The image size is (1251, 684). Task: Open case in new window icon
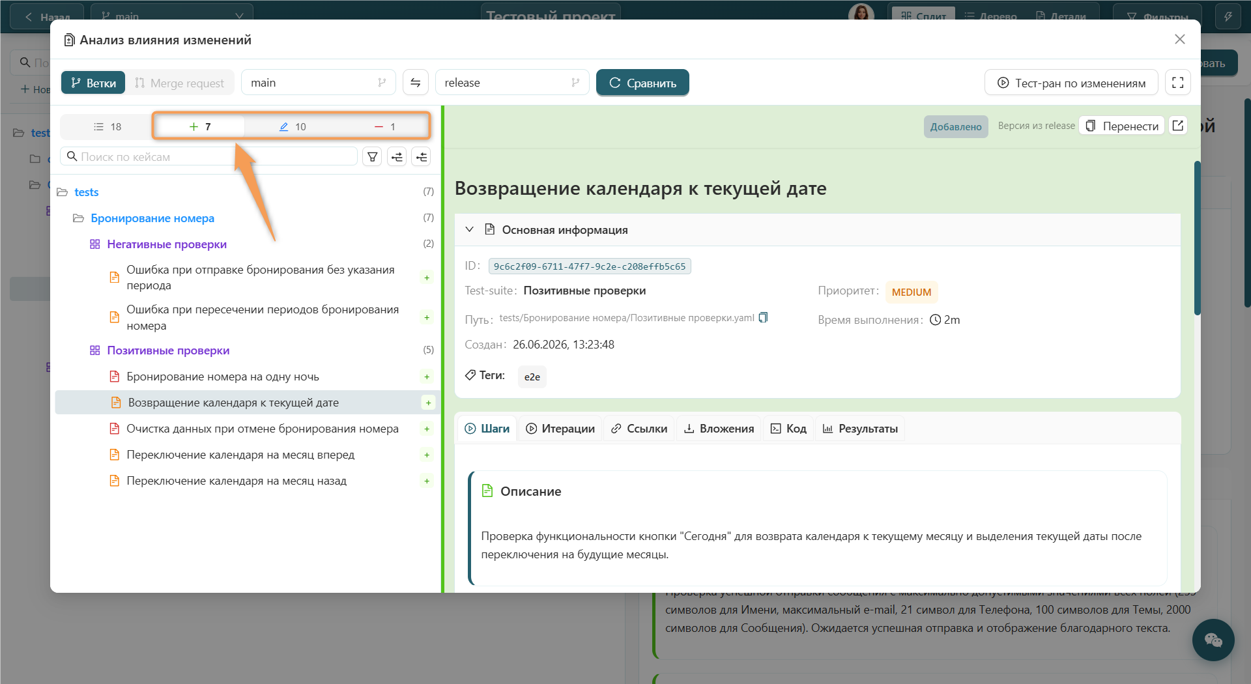tap(1177, 126)
